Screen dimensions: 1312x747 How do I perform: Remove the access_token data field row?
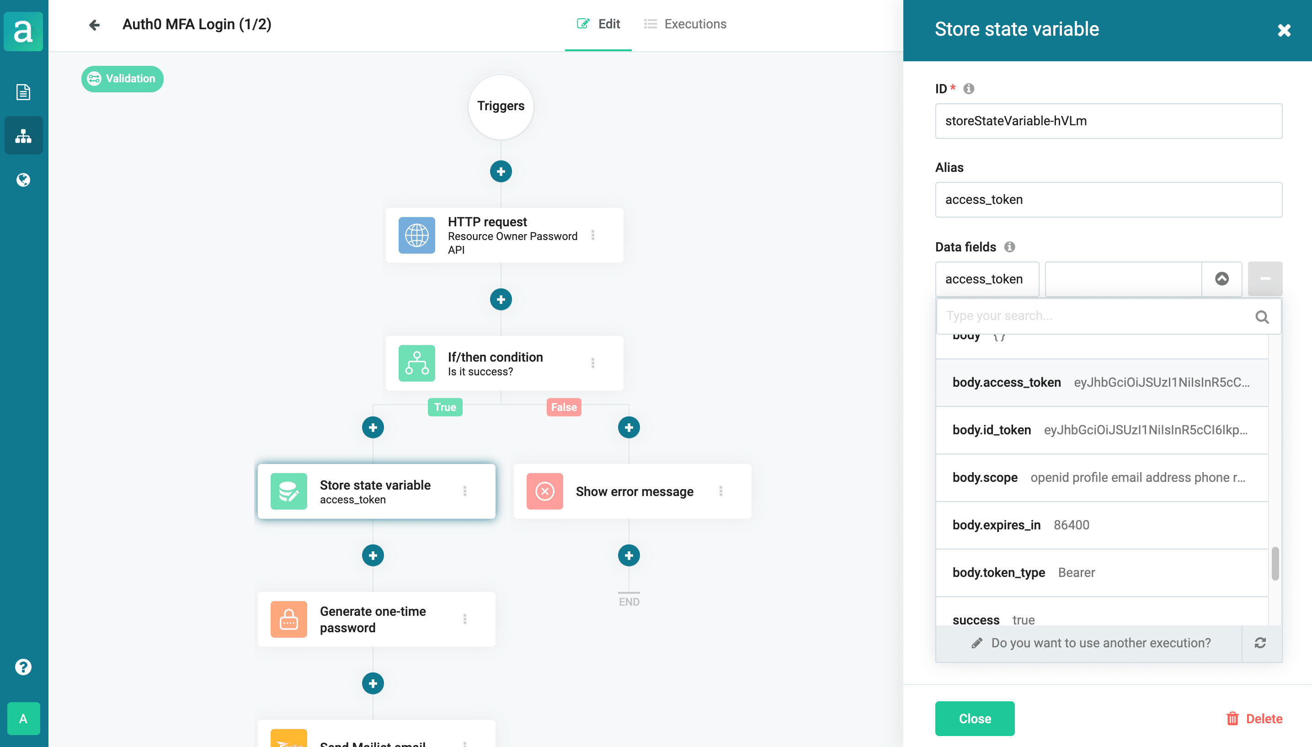(1265, 279)
